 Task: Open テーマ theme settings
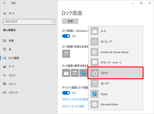pos(9,67)
